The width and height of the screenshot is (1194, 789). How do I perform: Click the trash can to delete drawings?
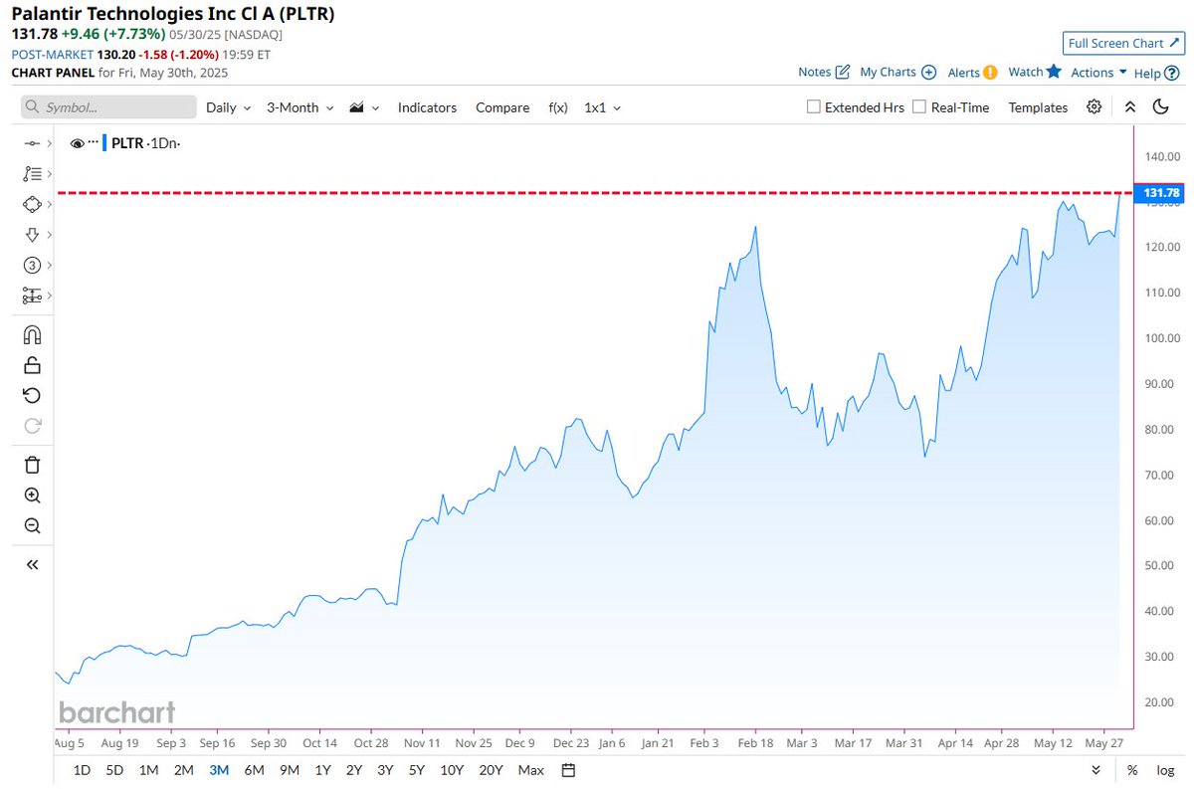[32, 465]
